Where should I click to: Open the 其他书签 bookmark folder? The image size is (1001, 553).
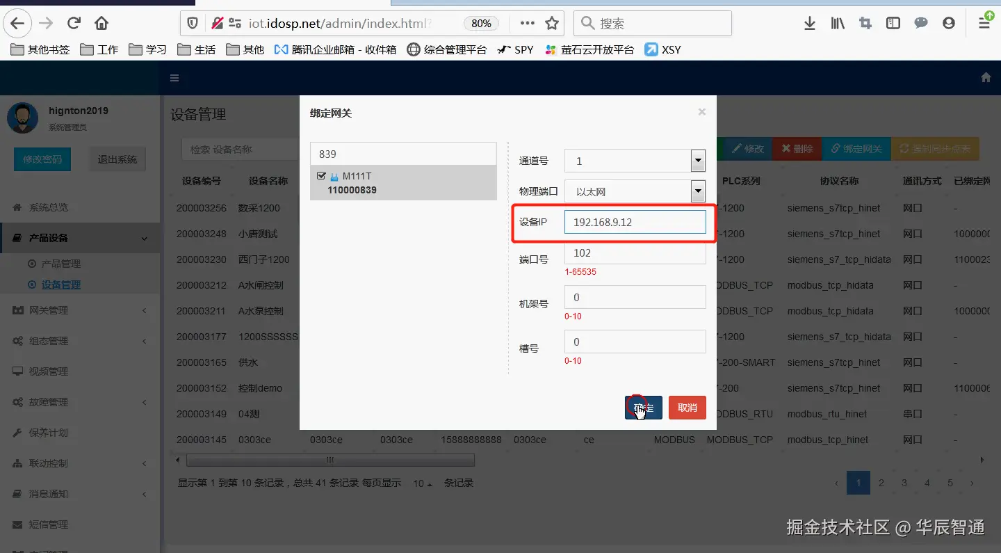(x=40, y=49)
